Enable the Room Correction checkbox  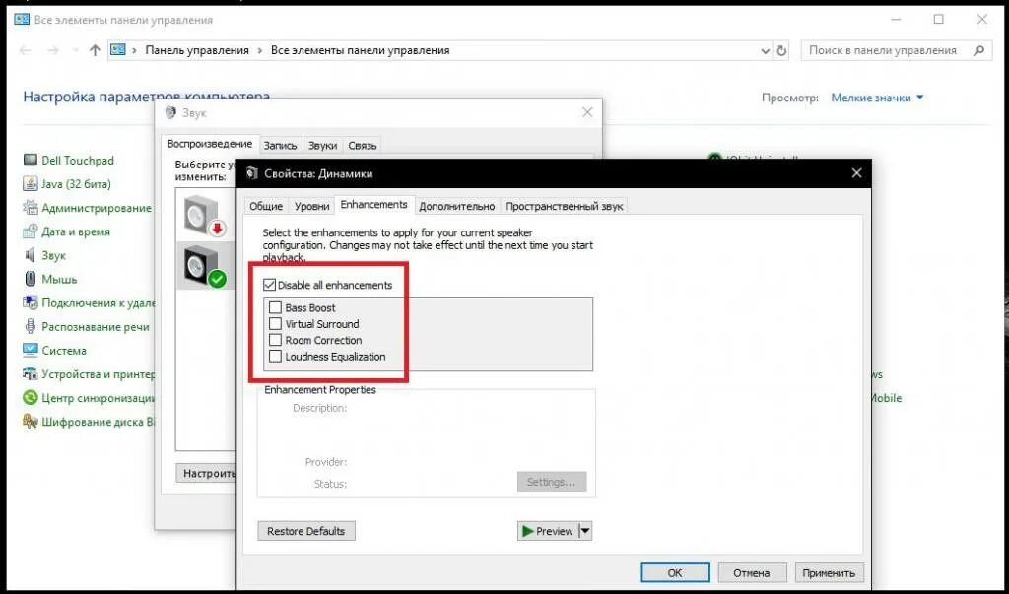tap(276, 340)
